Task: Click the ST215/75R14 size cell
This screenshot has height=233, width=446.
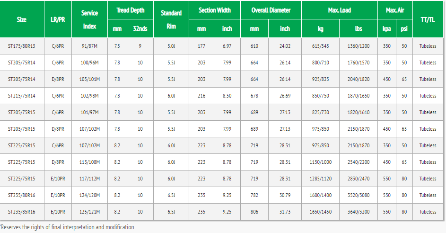Action: (x=22, y=96)
